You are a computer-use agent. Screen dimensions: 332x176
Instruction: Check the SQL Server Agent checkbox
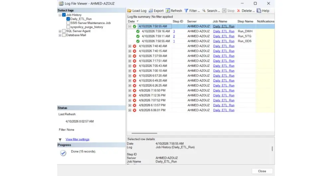coord(64,31)
